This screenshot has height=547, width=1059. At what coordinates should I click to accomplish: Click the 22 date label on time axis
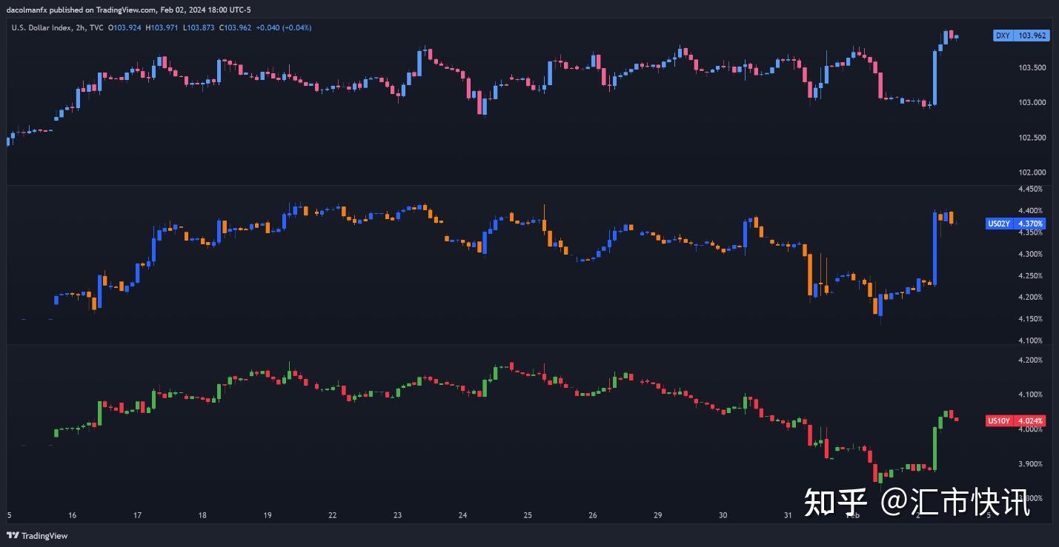(333, 515)
